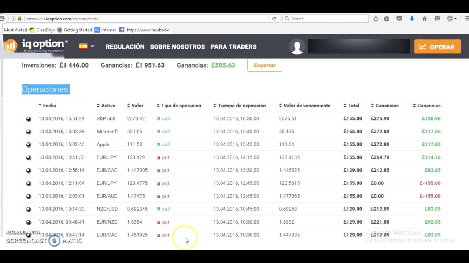
Task: Click the pie icon on EUR/JPY 13:41:30 row
Action: 29,157
